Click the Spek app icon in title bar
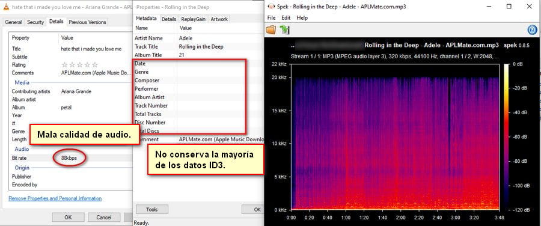The height and width of the screenshot is (226, 541). (x=272, y=7)
